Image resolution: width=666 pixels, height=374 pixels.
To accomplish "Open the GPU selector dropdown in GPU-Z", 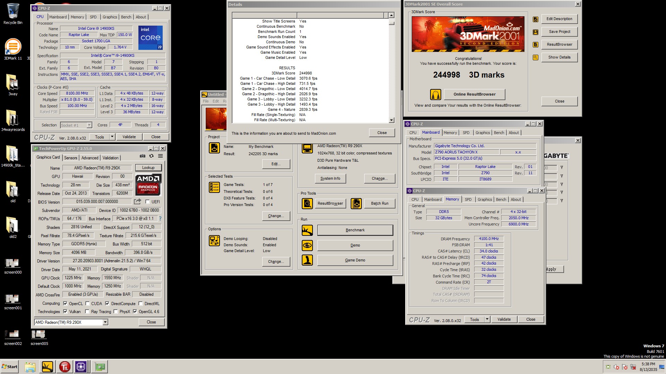I will coord(105,322).
